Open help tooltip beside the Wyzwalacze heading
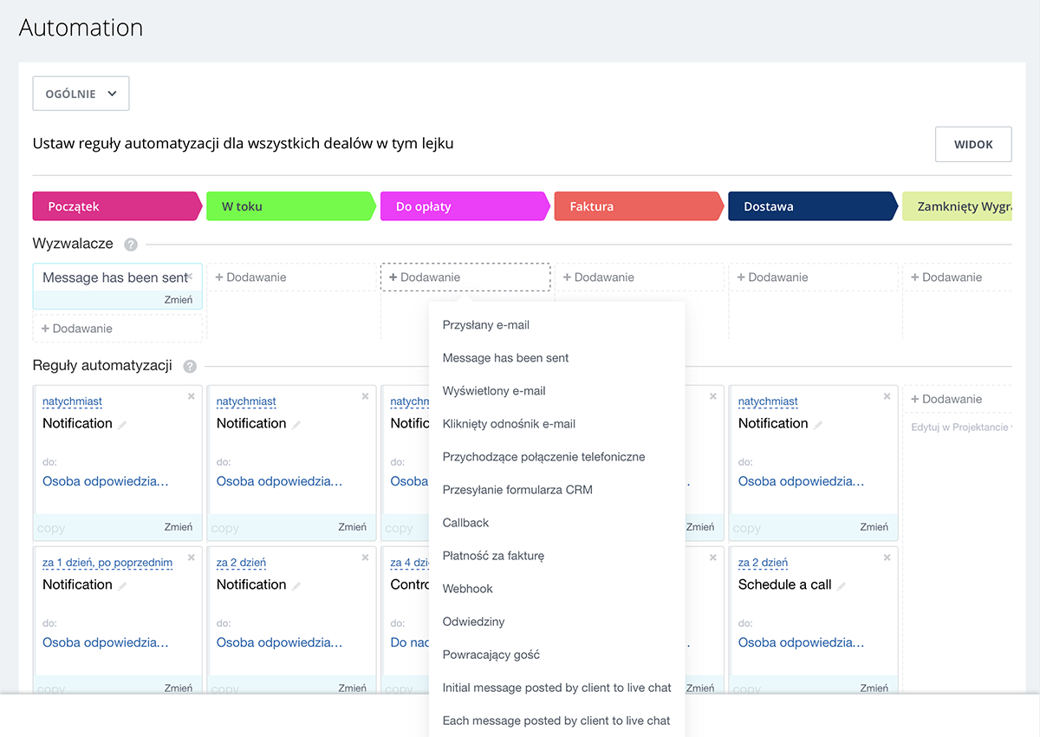 click(x=131, y=245)
